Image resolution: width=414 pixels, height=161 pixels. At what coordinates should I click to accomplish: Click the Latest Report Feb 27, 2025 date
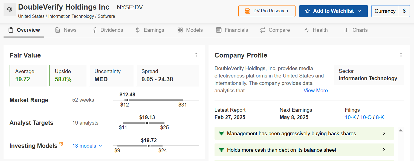coord(230,117)
